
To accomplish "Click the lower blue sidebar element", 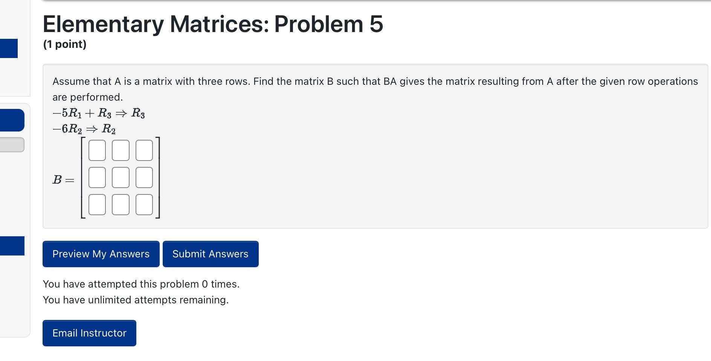I will point(12,246).
